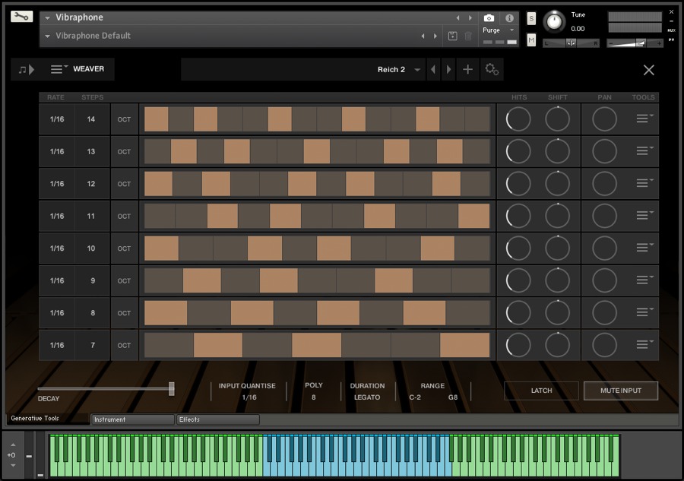Viewport: 684px width, 481px height.
Task: Click the note play icon beside Weaver
Action: [x=27, y=69]
